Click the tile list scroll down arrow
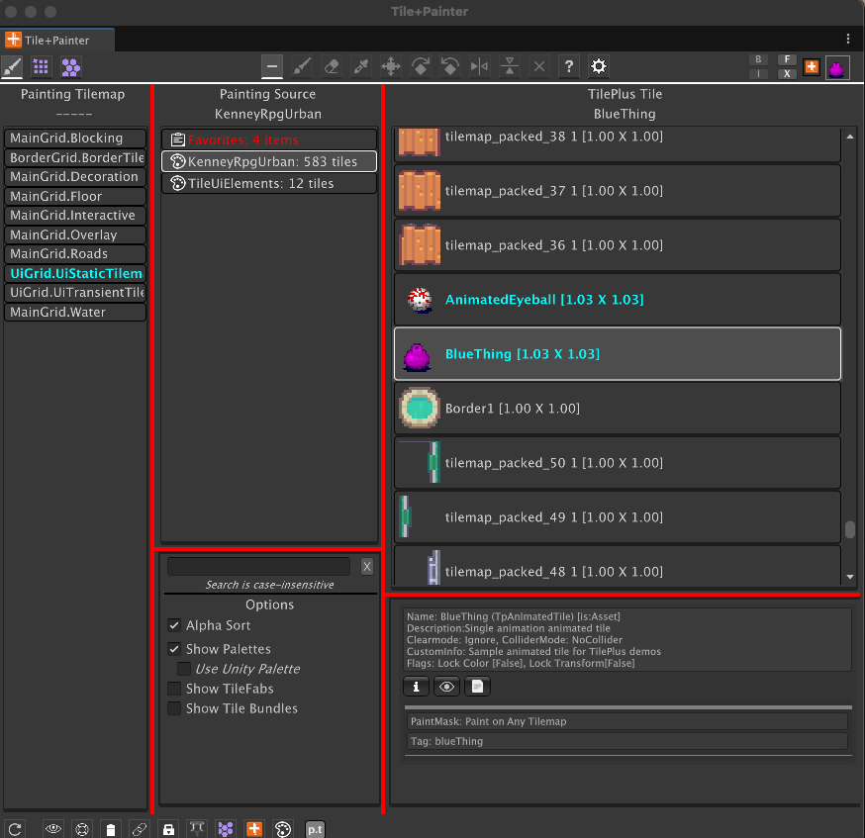The width and height of the screenshot is (865, 838). pyautogui.click(x=850, y=577)
